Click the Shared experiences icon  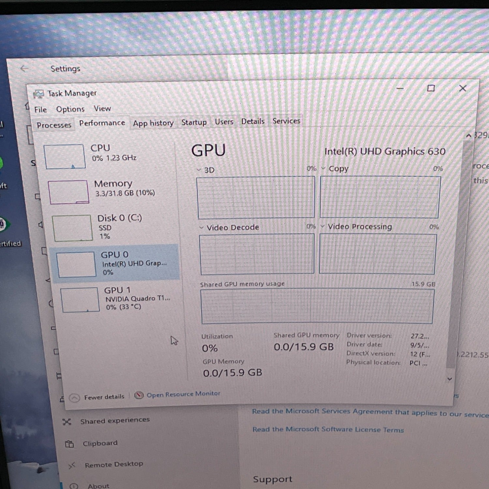(67, 422)
